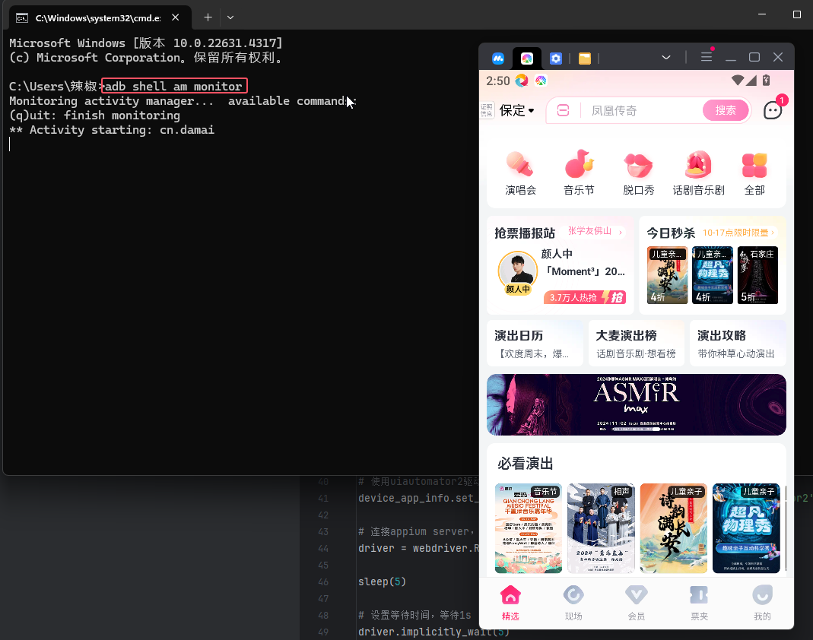This screenshot has height=640, width=813.
Task: Click line number 44 in editor gutter
Action: click(323, 548)
